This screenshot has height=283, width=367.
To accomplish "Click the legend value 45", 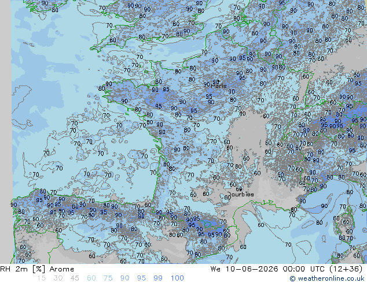I will (x=75, y=278).
